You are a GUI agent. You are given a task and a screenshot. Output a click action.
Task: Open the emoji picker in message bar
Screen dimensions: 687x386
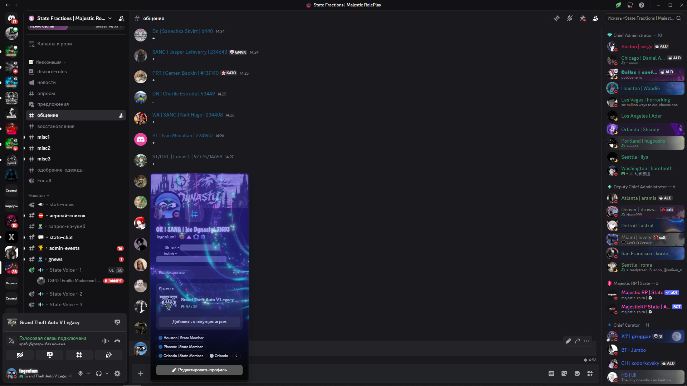(x=577, y=373)
